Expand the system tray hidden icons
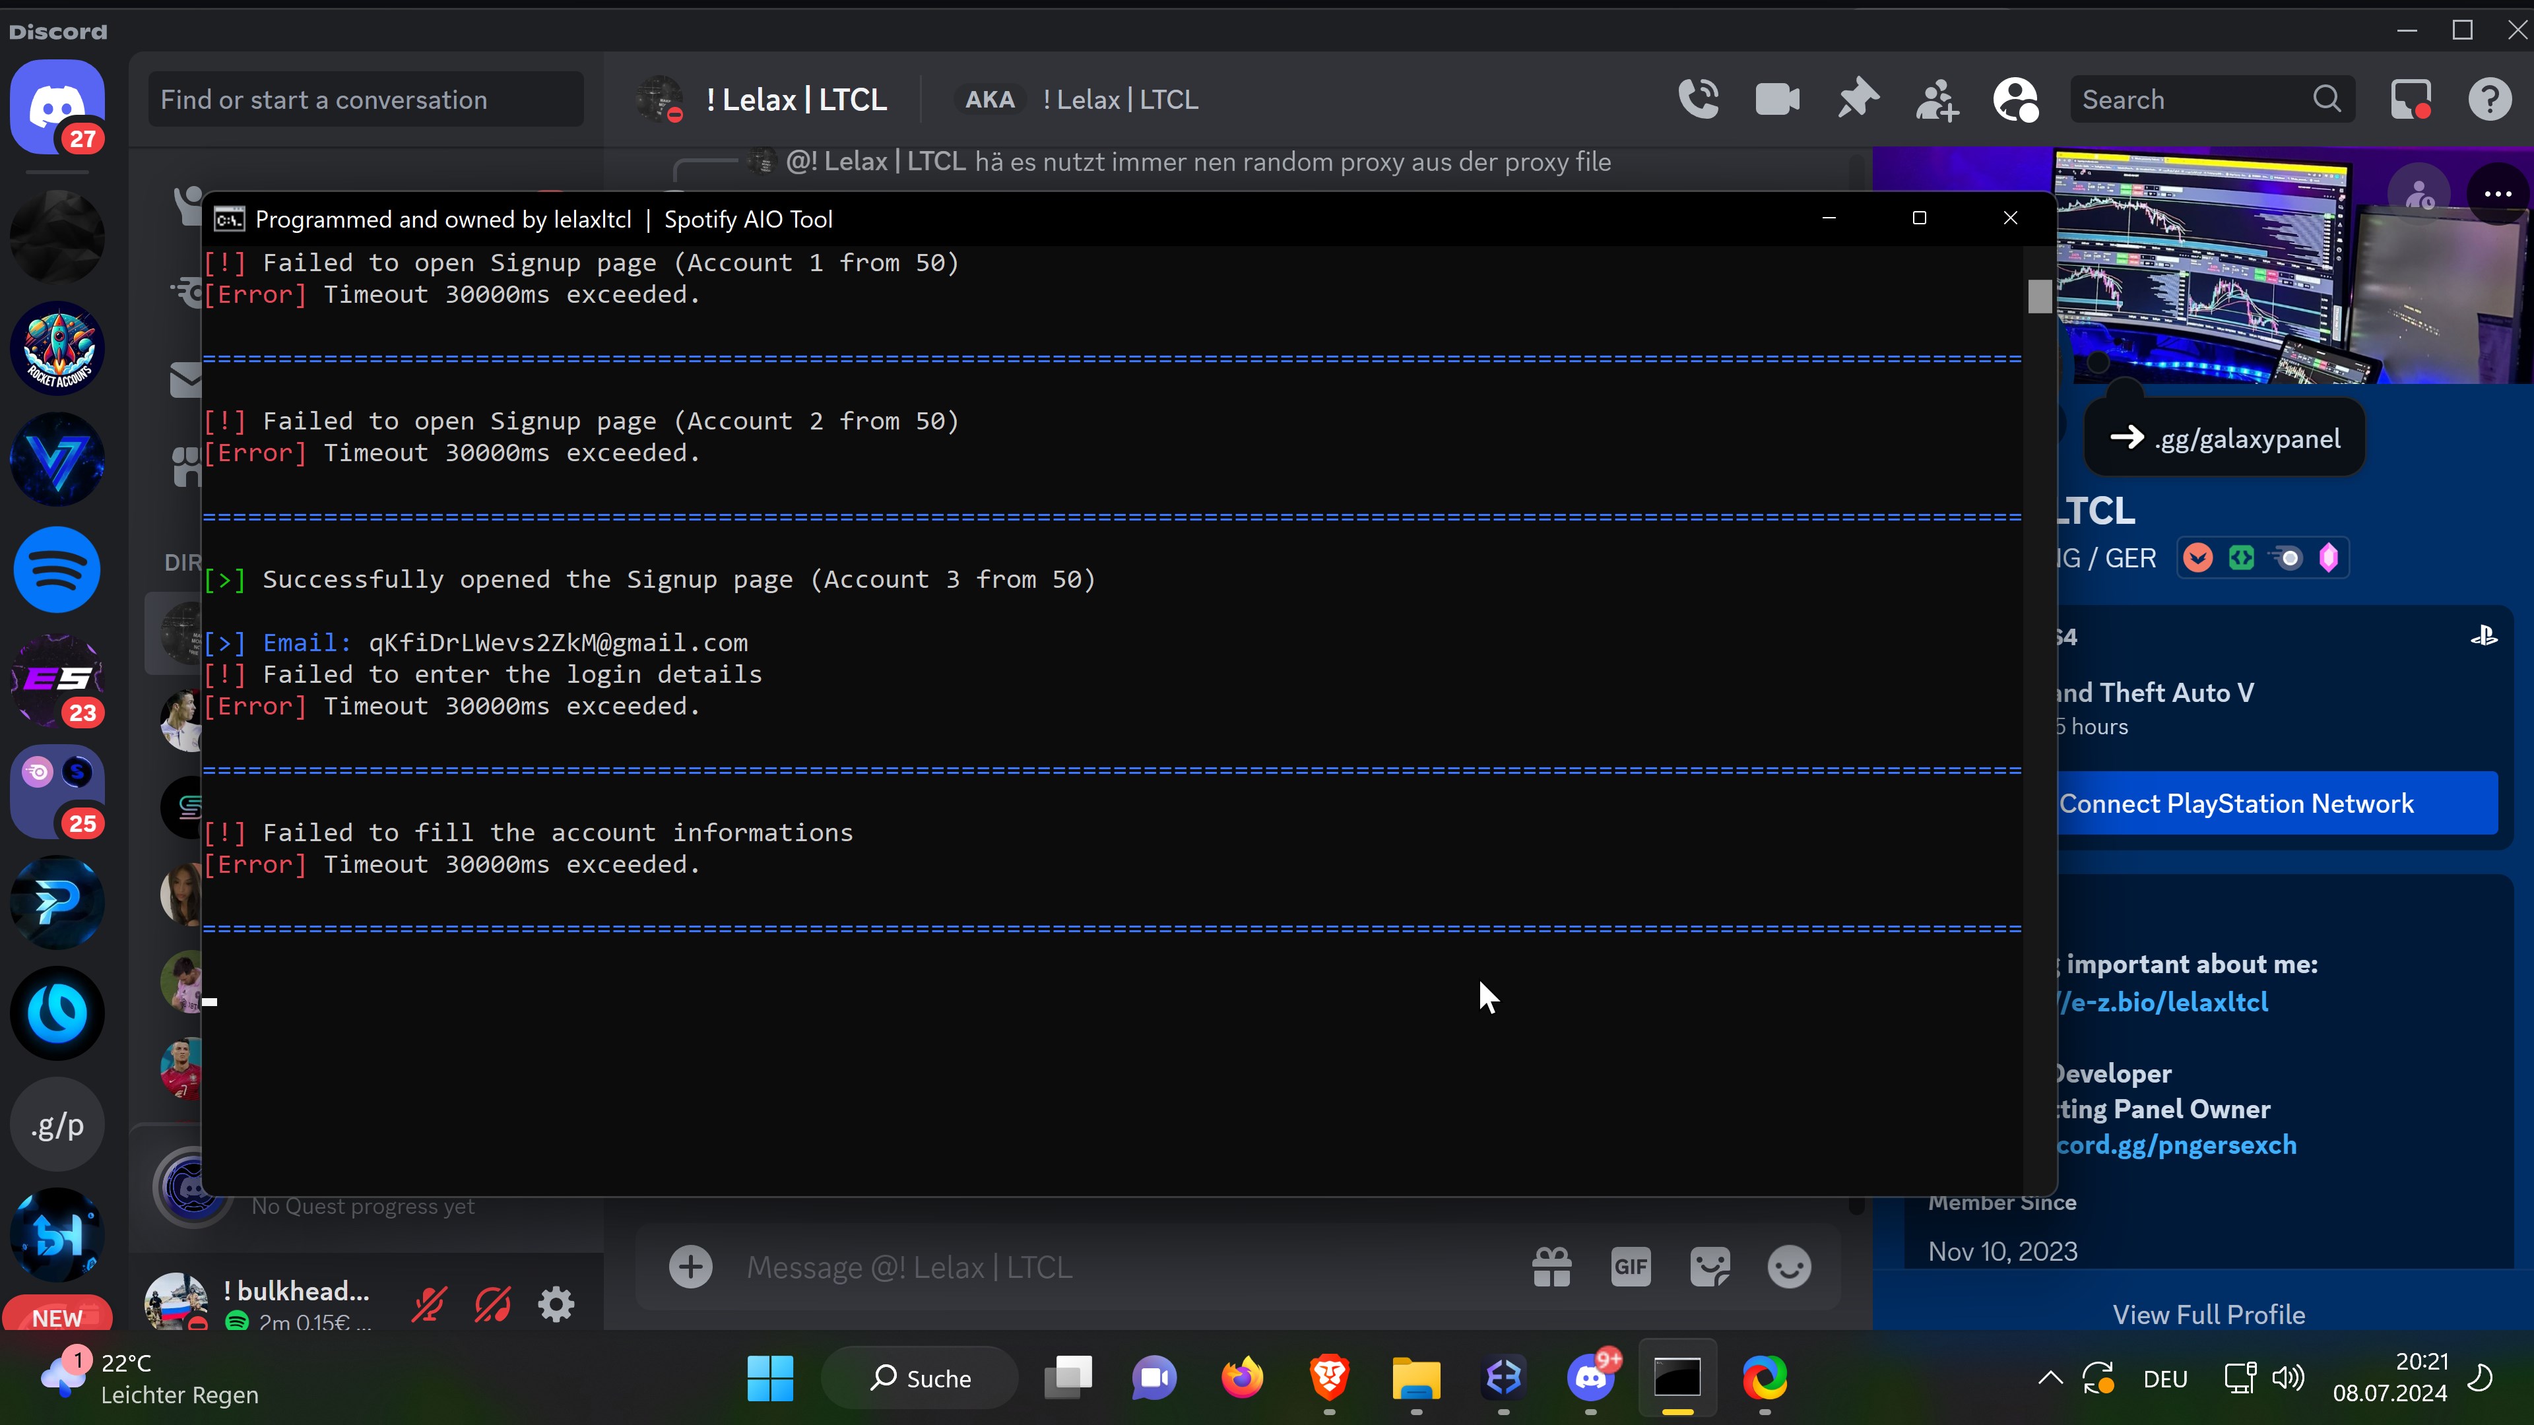 coord(2050,1377)
